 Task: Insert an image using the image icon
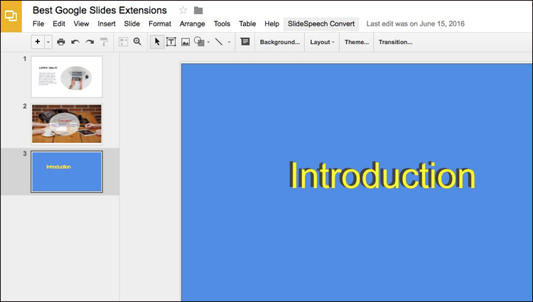click(185, 42)
